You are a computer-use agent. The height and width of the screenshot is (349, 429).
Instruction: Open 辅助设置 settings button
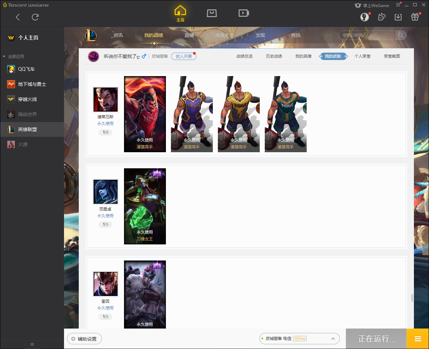coord(84,339)
